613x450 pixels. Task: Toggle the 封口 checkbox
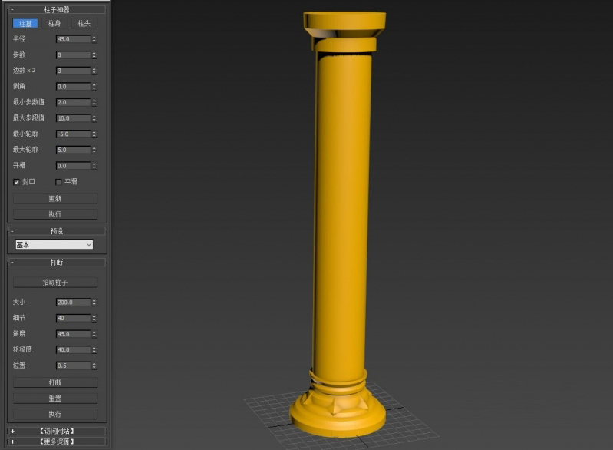17,182
